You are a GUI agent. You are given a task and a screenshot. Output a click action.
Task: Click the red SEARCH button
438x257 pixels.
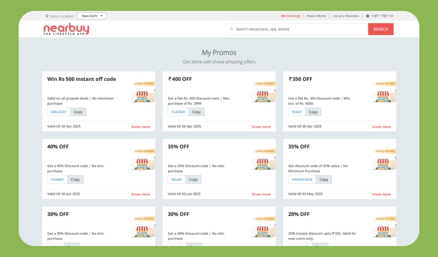pos(381,29)
